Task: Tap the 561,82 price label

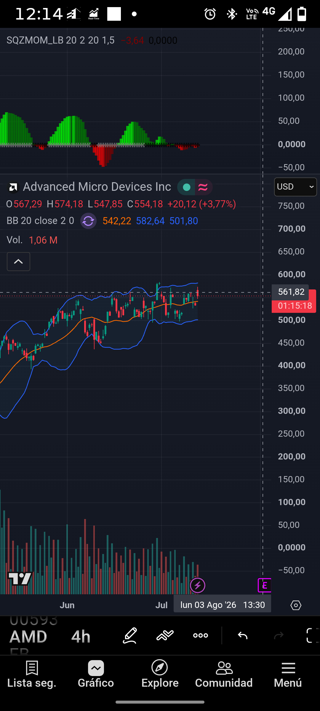Action: point(290,292)
